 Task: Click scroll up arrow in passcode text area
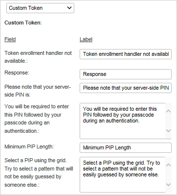tap(168, 111)
